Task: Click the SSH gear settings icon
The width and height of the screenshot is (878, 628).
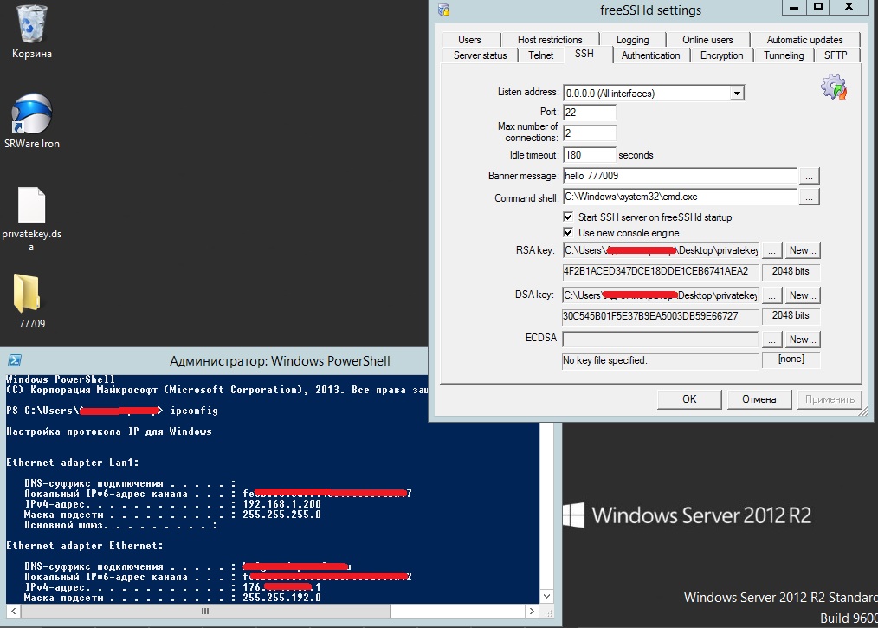Action: [833, 87]
